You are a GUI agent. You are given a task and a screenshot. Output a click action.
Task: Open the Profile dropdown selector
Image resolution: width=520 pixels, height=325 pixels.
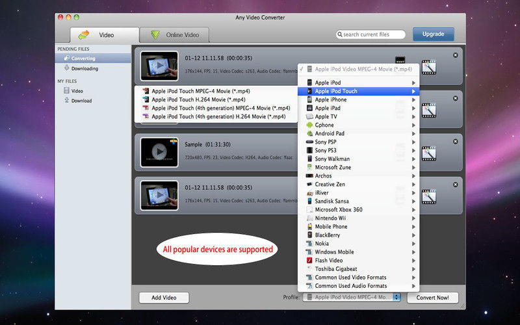[x=352, y=297]
